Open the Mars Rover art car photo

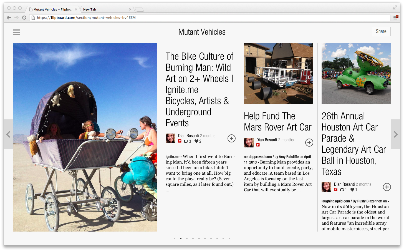click(x=279, y=73)
